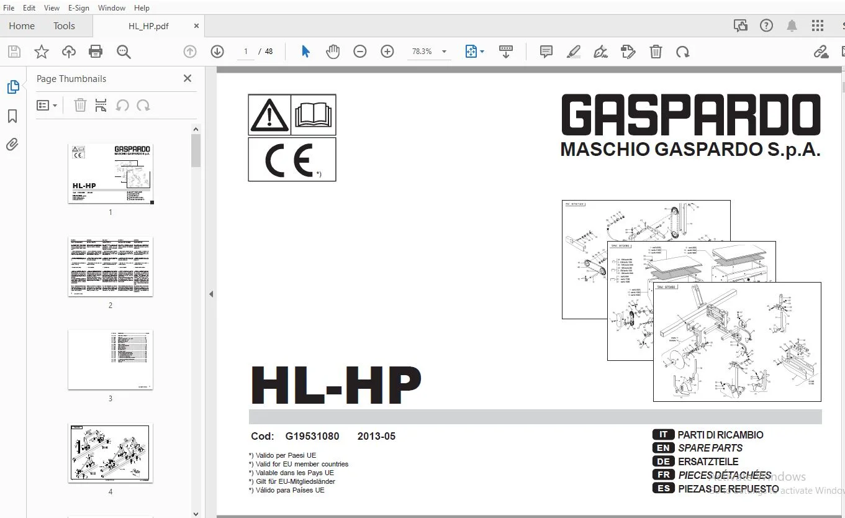Viewport: 845px width, 518px height.
Task: Select page 2 thumbnail
Action: [111, 266]
